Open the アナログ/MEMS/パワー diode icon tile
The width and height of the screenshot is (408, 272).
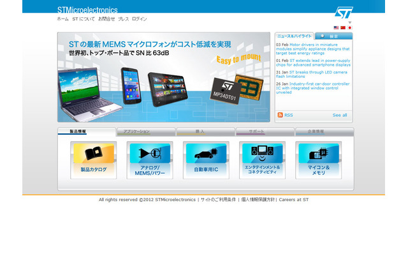pyautogui.click(x=150, y=160)
